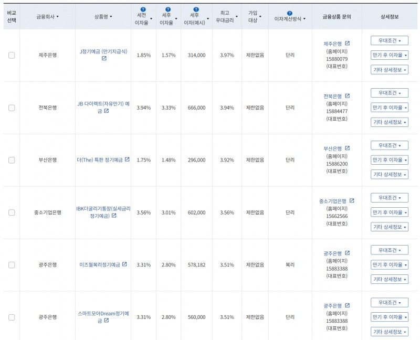420x340 pixels.
Task: Expand 우대조건 for 중소기업은행 row
Action: pos(390,198)
